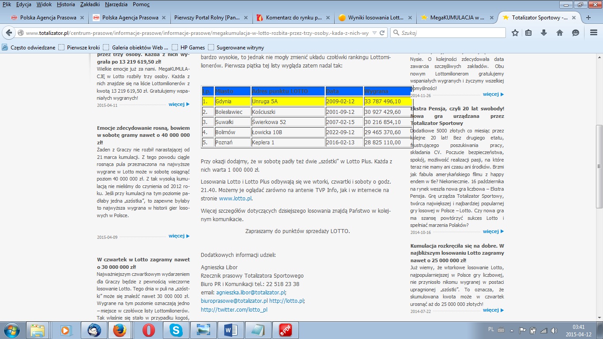Open the Plik menu

[7, 4]
